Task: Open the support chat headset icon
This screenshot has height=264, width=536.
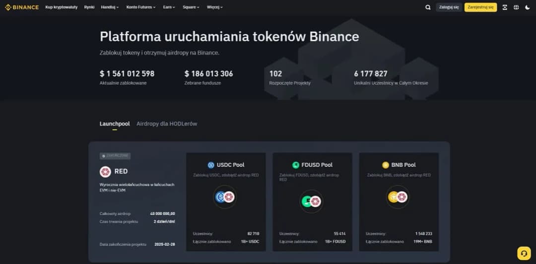Action: [x=524, y=253]
